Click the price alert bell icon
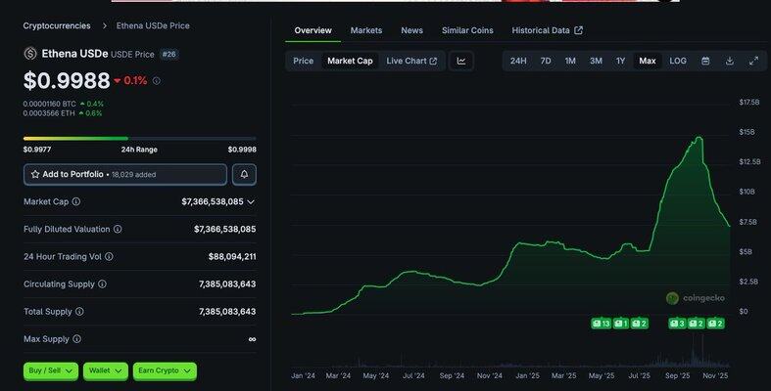Screen dimensions: 771x391 click(244, 174)
